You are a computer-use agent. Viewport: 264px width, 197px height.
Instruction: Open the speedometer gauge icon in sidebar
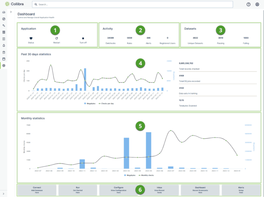click(x=4, y=12)
